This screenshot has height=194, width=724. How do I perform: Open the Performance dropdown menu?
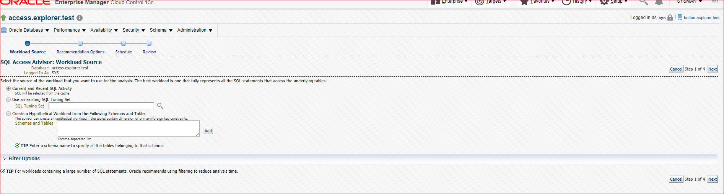(70, 30)
